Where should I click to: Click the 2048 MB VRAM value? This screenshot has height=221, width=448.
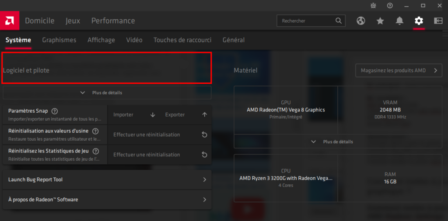coord(390,110)
